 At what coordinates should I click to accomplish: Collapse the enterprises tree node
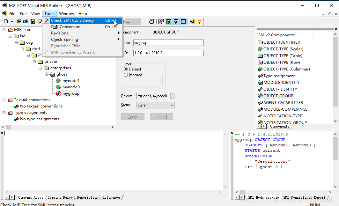click(40, 68)
